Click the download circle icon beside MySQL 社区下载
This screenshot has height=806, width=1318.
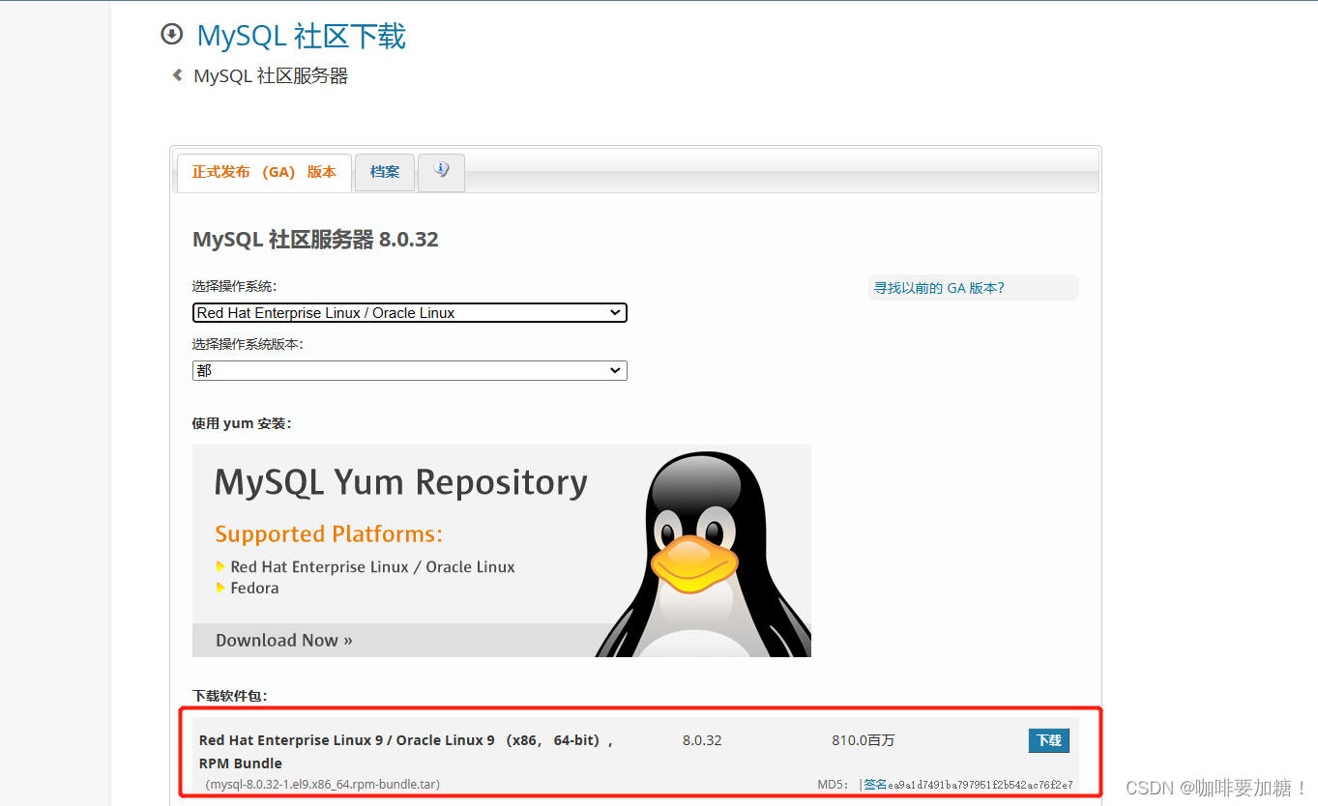point(172,35)
